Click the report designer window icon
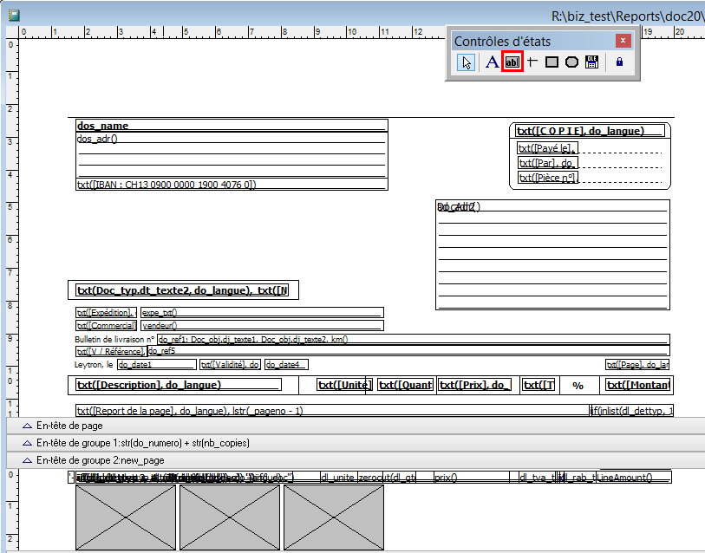Screen dimensions: 705x553 coord(15,16)
